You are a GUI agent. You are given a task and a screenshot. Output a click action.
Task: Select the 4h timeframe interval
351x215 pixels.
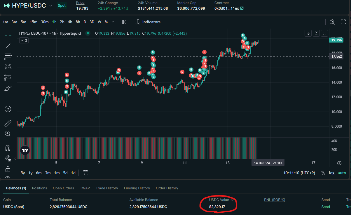pos(70,22)
